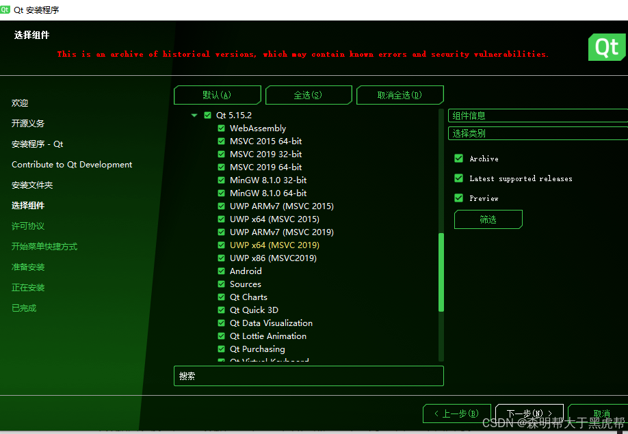The height and width of the screenshot is (434, 628).
Task: Uncheck MSVC 2015 64-bit checkbox
Action: click(221, 141)
